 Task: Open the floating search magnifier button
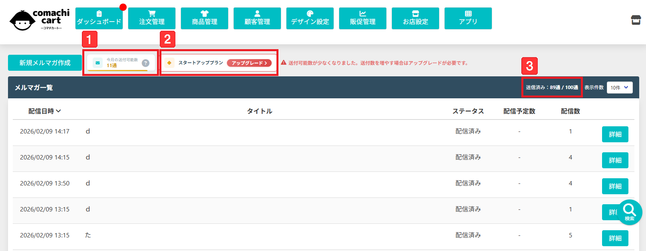coord(630,212)
